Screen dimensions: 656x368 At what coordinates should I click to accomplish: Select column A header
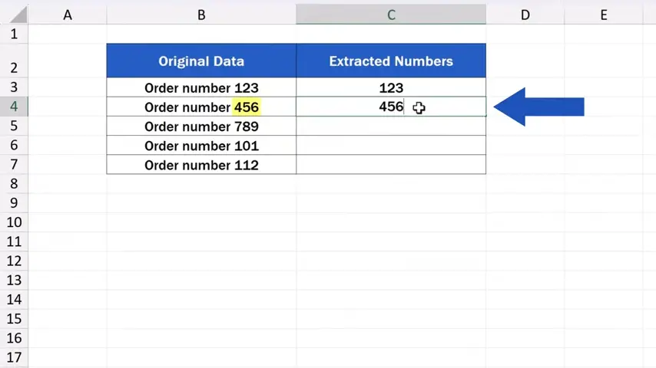(x=68, y=15)
